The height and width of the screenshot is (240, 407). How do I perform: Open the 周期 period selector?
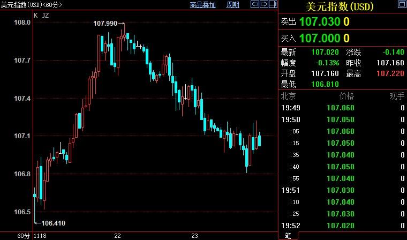point(233,5)
